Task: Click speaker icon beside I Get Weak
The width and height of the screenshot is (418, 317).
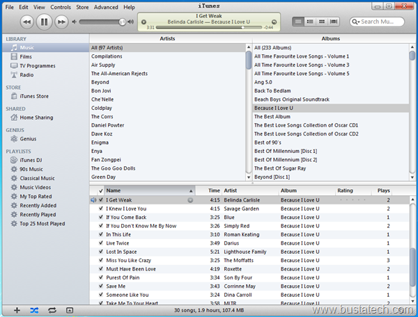Action: pos(93,200)
